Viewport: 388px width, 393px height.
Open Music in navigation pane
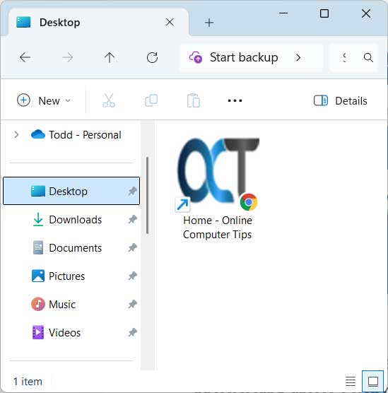point(71,305)
